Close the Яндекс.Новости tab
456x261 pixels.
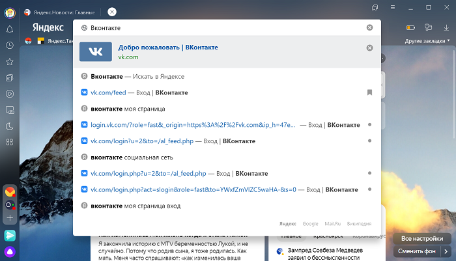tap(112, 12)
